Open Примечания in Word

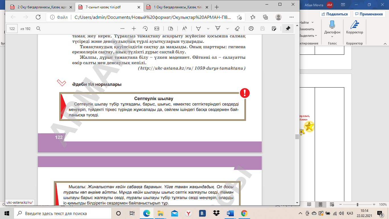point(369,14)
